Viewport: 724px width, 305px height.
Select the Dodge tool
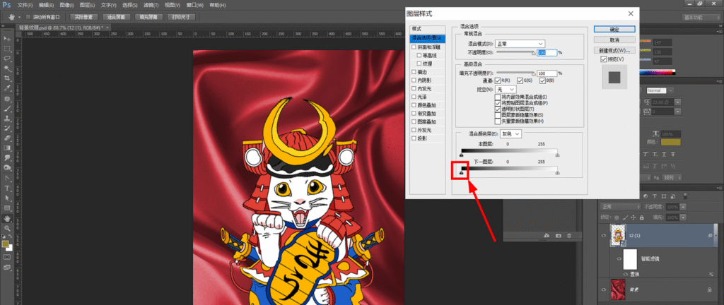pos(7,168)
